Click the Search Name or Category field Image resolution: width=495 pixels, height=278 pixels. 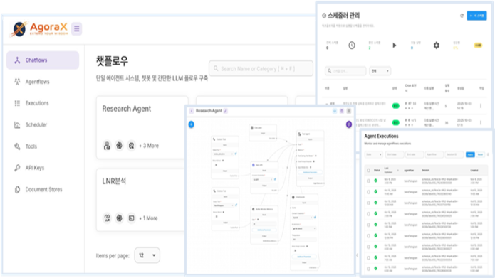261,68
